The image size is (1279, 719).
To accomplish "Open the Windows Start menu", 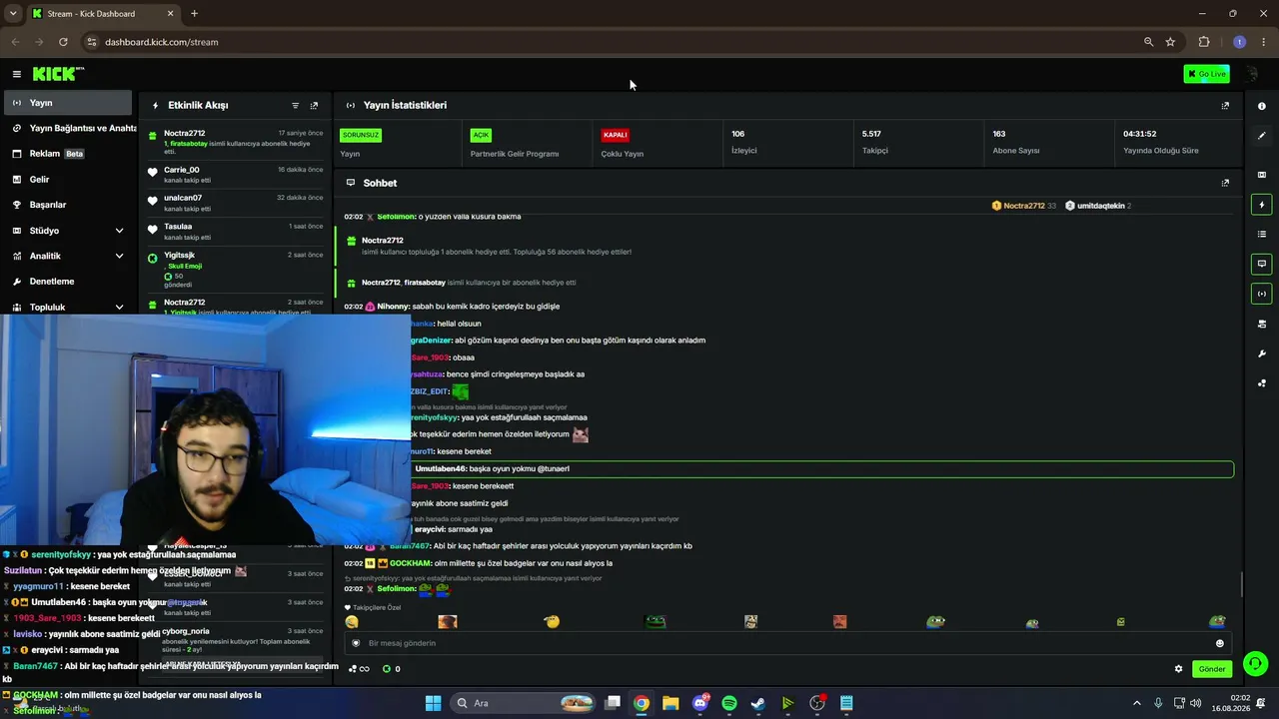I will click(433, 703).
